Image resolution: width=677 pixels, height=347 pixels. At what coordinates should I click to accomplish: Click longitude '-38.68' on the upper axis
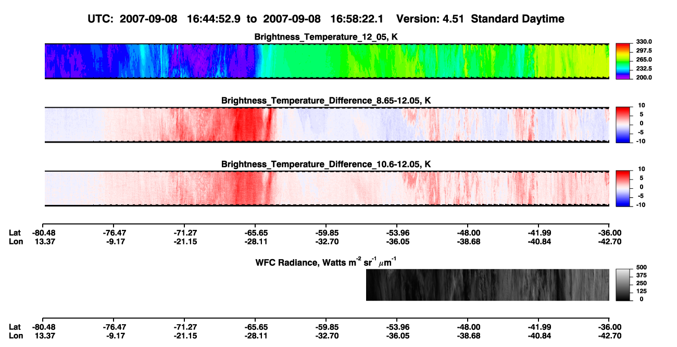[468, 241]
